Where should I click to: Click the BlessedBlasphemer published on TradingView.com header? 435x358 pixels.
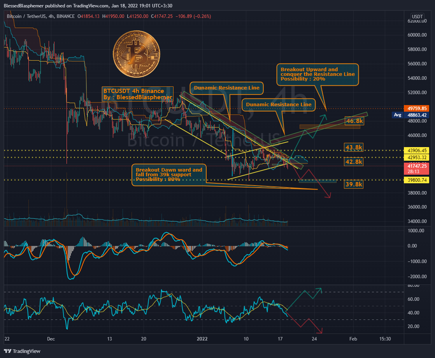[88, 5]
